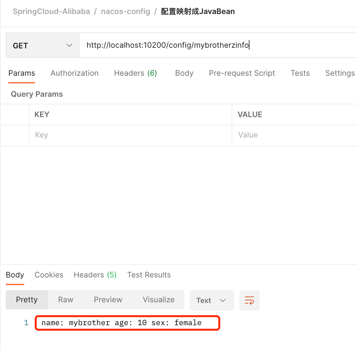Image resolution: width=357 pixels, height=350 pixels.
Task: Switch response view to Raw
Action: [66, 300]
